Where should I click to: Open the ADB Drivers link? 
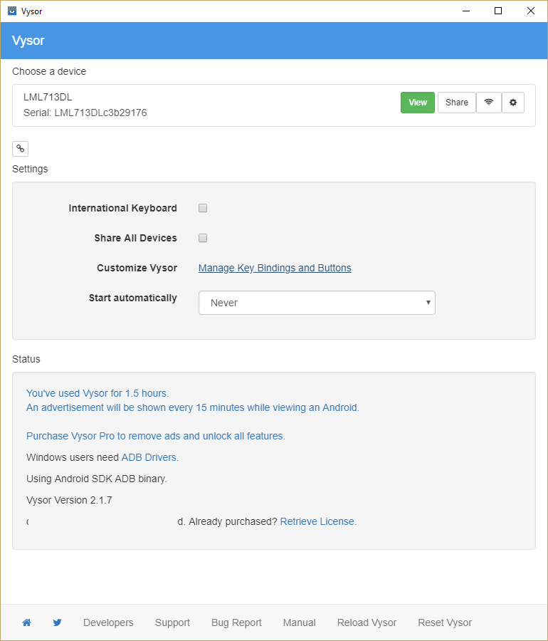[x=149, y=457]
